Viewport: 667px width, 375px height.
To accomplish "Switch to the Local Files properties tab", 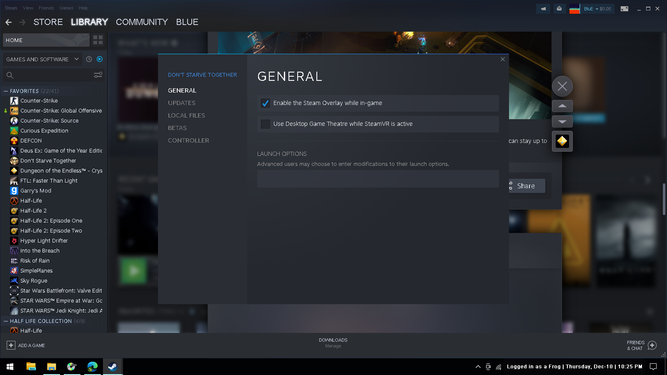I will (186, 115).
